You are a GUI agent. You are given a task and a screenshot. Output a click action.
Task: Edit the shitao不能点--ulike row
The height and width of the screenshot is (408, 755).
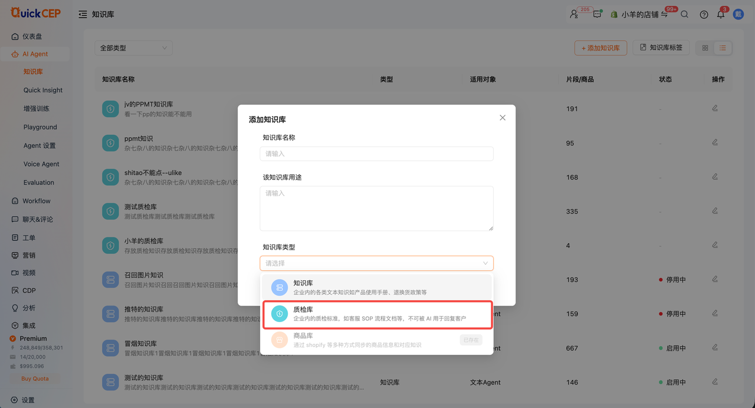click(x=715, y=176)
